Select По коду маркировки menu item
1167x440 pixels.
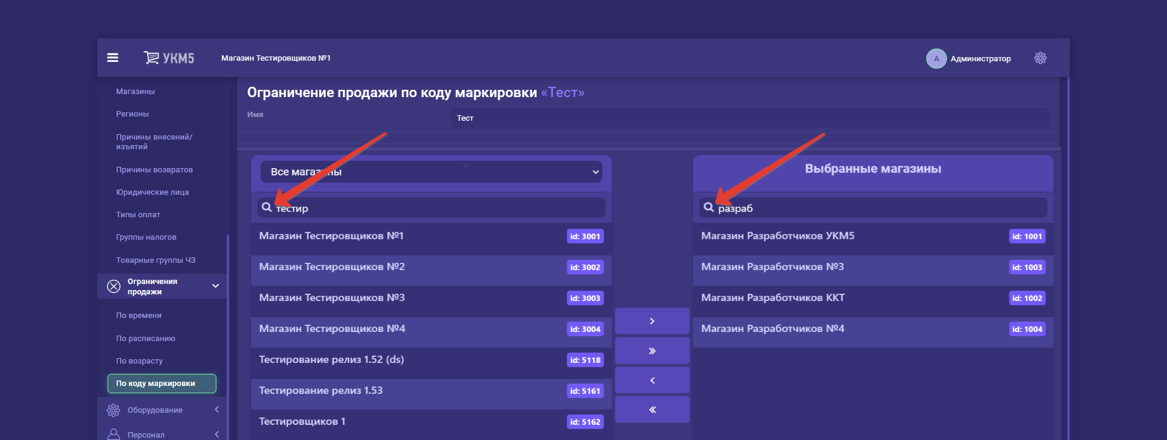point(162,384)
